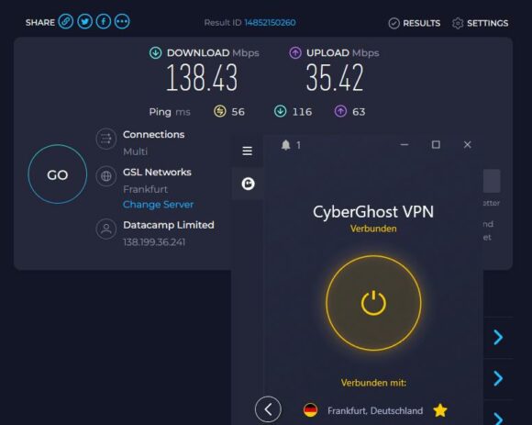Open Speedtest SETTINGS

[480, 23]
